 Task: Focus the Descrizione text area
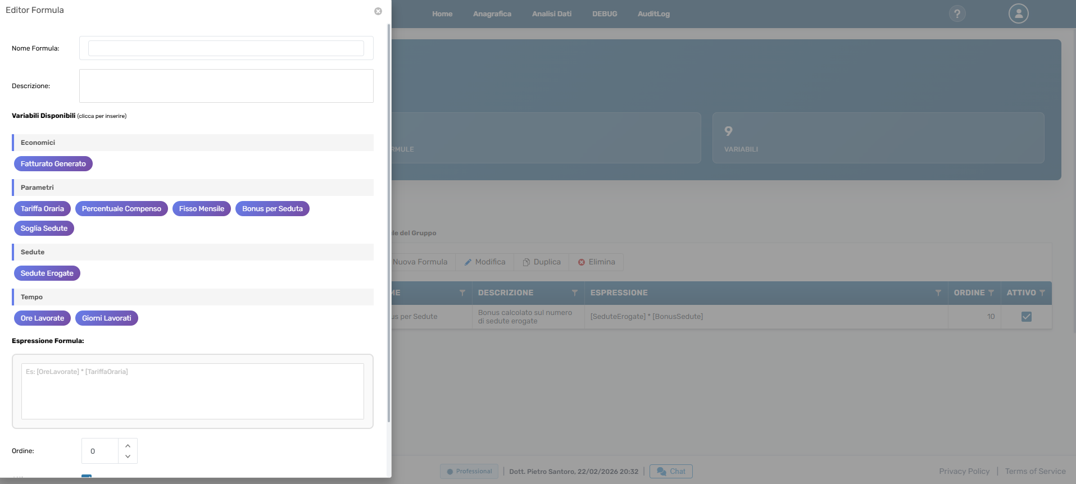[226, 86]
